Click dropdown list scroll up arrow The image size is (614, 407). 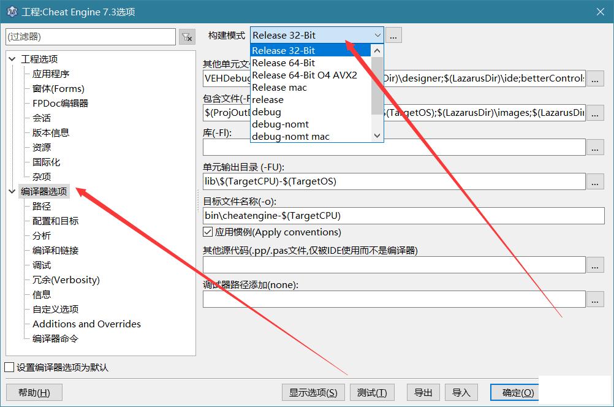pyautogui.click(x=377, y=50)
